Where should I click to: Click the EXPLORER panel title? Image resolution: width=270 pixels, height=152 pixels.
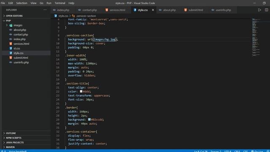11,10
